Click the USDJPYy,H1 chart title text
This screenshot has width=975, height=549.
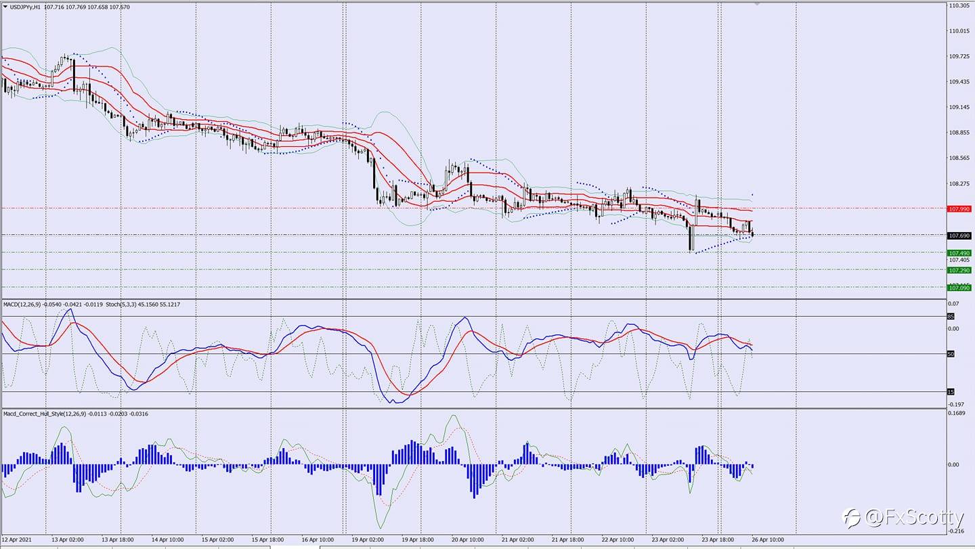24,7
